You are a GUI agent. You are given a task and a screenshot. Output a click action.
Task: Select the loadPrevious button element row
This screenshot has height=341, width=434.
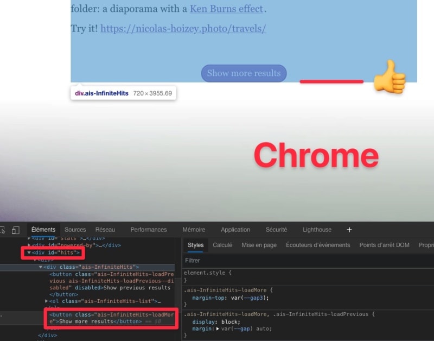tap(112, 284)
